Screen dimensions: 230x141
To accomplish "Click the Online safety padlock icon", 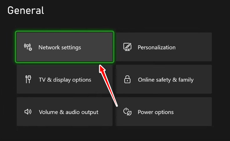I will click(x=127, y=80).
